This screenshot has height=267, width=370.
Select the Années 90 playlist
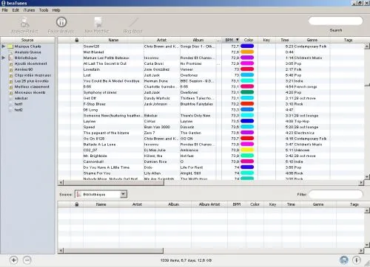[x=24, y=69]
